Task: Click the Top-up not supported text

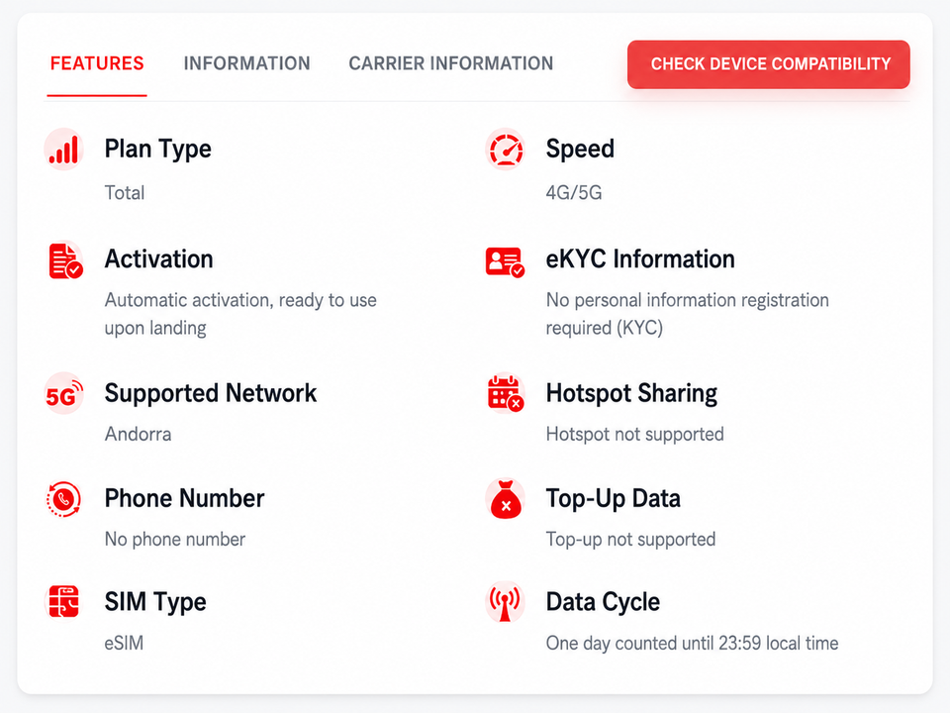Action: [x=630, y=539]
